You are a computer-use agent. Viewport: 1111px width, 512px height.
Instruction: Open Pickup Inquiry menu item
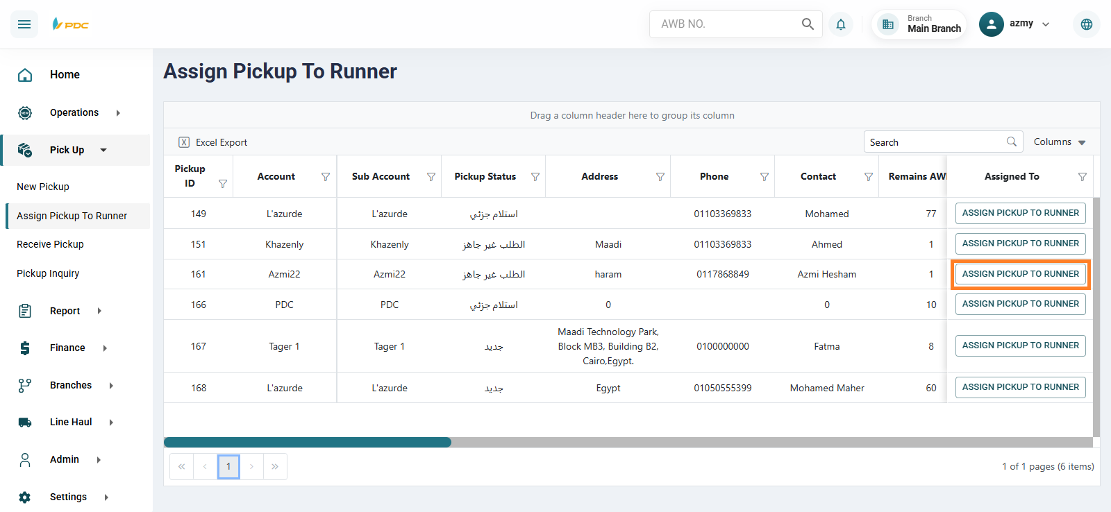[x=48, y=273]
